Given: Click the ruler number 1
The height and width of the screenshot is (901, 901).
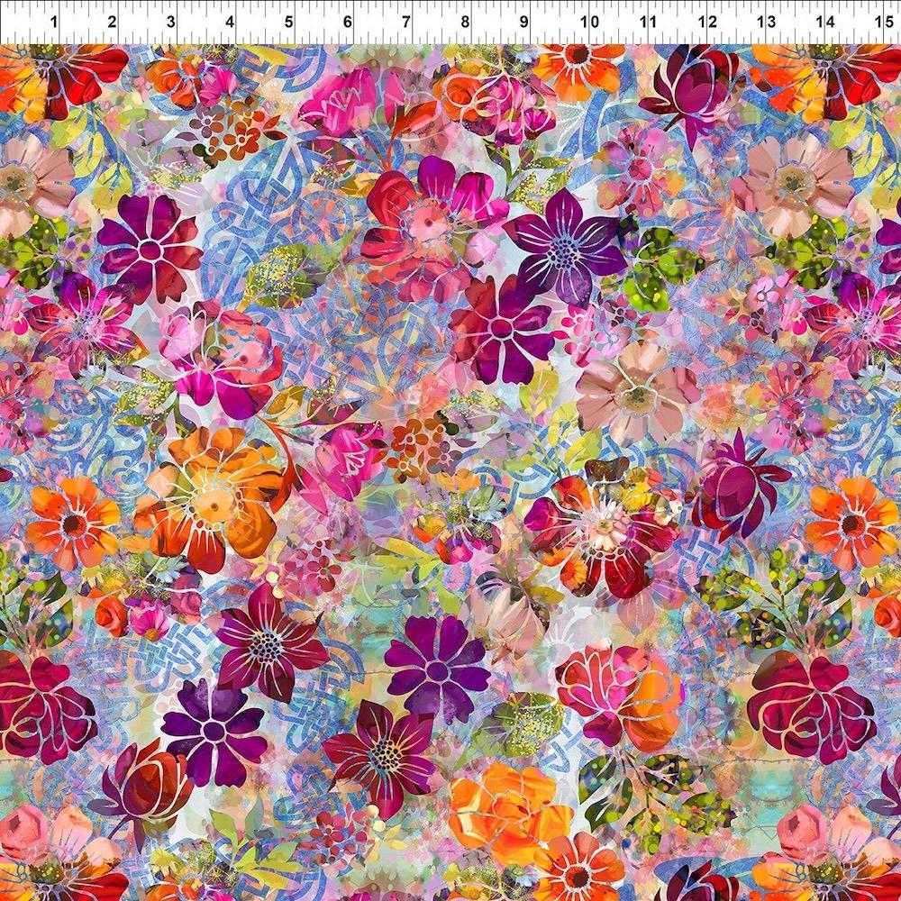Looking at the screenshot, I should tap(54, 22).
